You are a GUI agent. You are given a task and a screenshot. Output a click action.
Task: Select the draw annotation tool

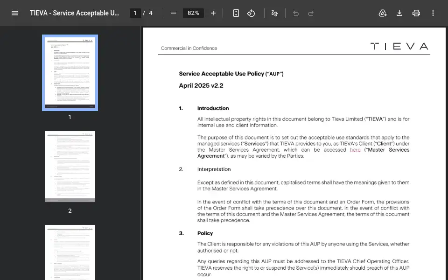click(274, 13)
